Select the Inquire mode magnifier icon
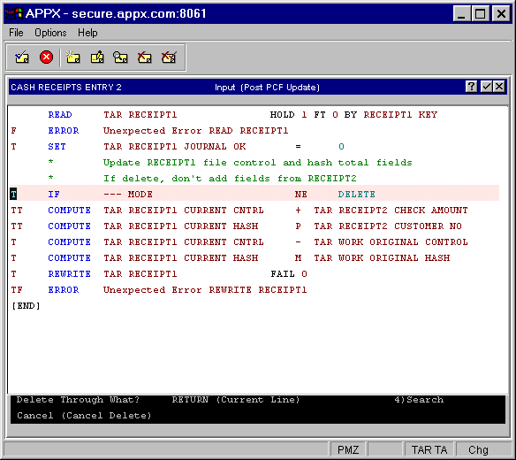516x460 pixels. [120, 57]
